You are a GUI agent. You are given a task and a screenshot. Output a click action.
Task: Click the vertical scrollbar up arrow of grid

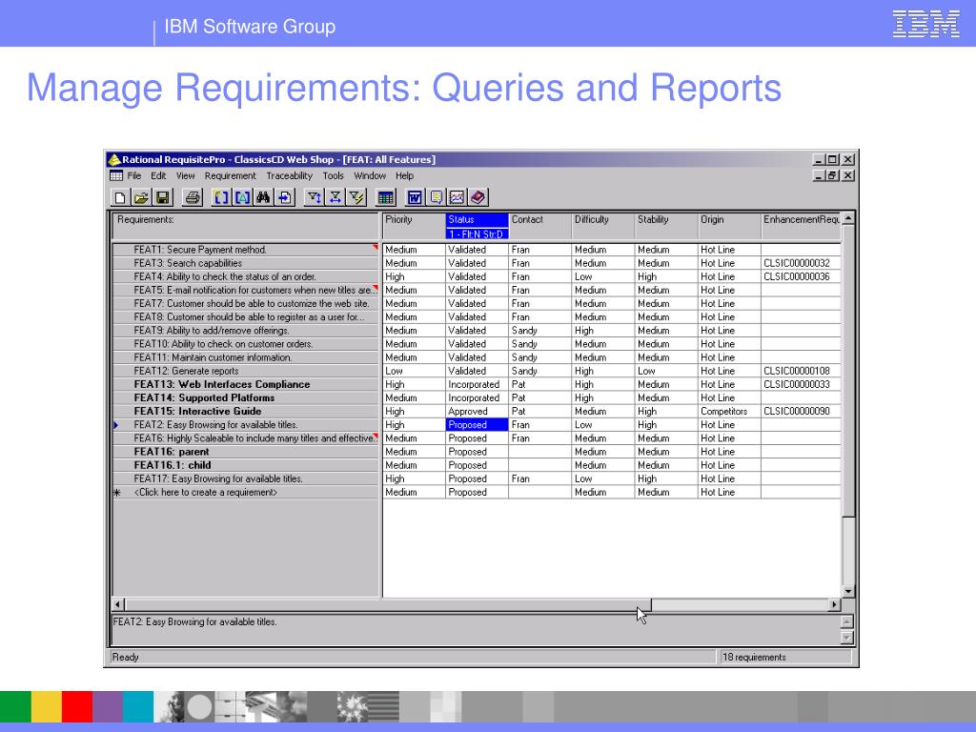(x=847, y=219)
